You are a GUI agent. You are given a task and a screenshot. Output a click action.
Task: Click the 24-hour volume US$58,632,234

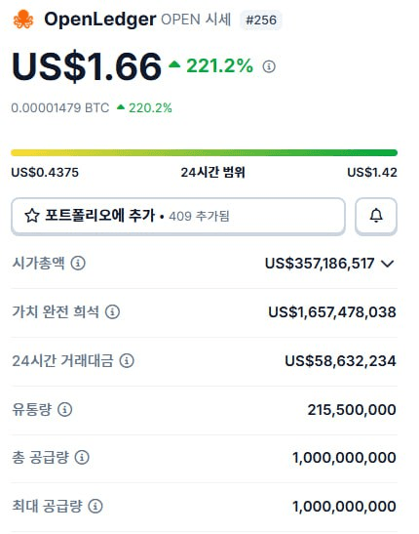click(340, 360)
